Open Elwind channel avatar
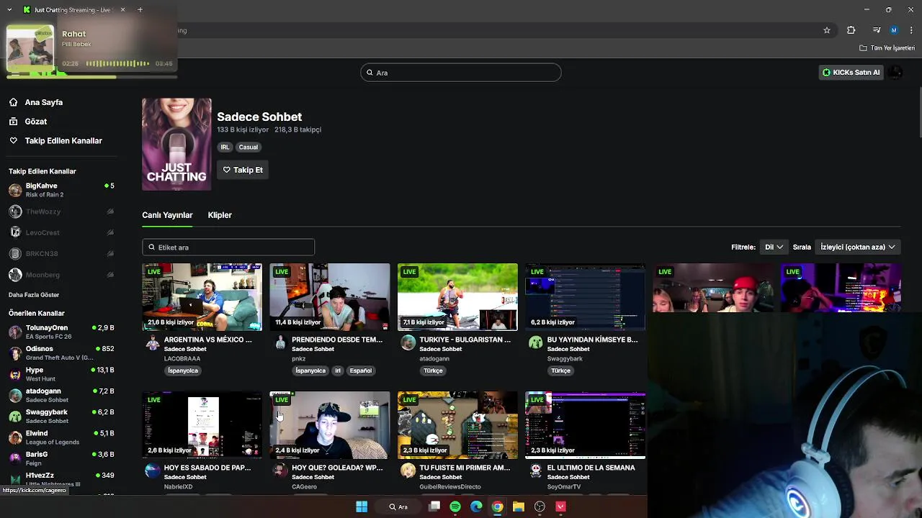922x518 pixels. (x=15, y=437)
